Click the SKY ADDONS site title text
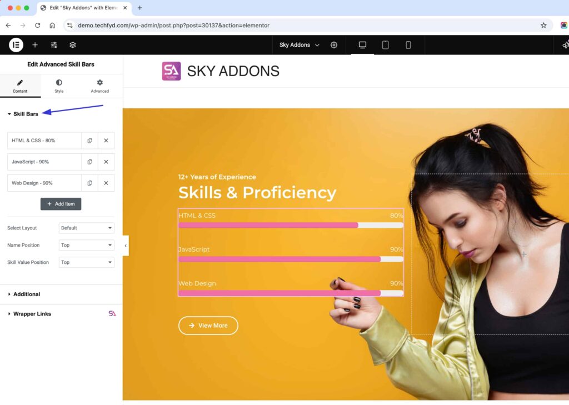The height and width of the screenshot is (405, 569). click(233, 71)
